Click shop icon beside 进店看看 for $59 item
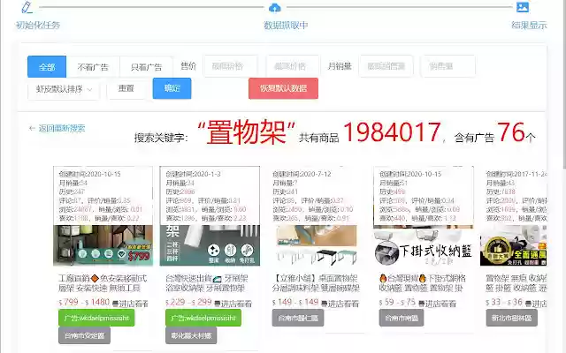 click(x=421, y=304)
